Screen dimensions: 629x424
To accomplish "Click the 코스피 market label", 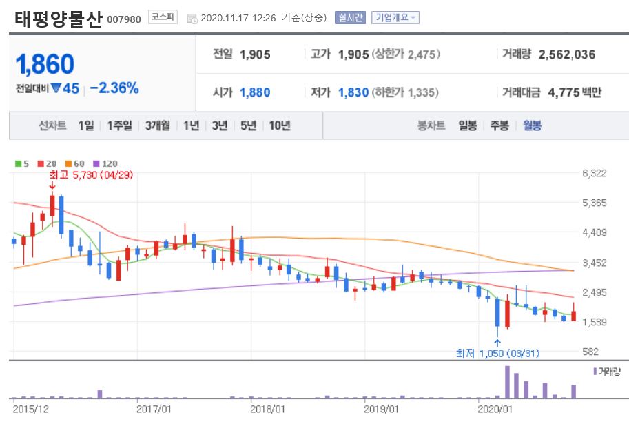I will pos(163,17).
